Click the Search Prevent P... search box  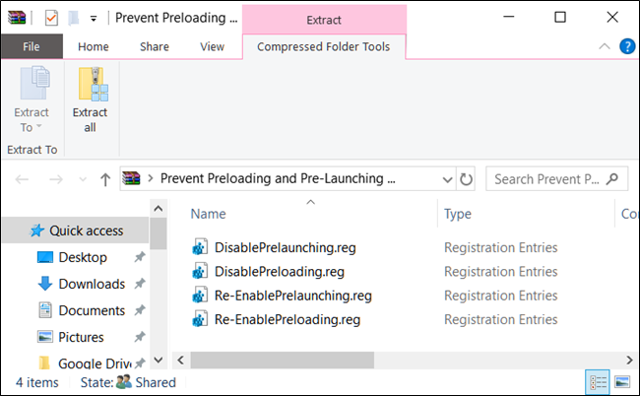pos(551,179)
